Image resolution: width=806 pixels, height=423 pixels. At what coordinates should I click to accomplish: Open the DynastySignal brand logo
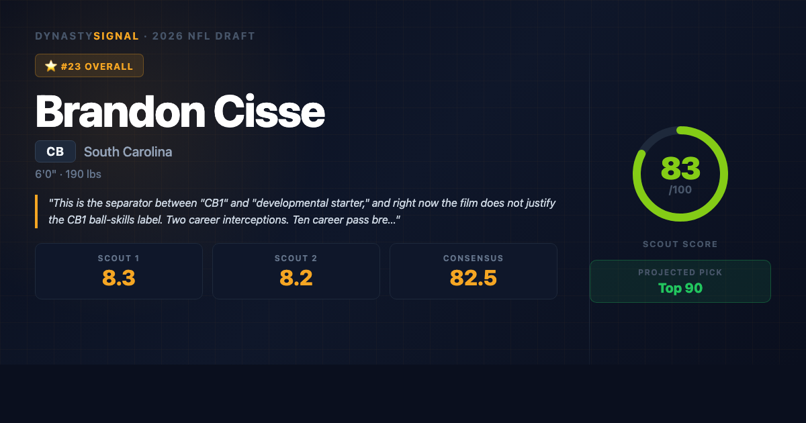click(x=87, y=36)
